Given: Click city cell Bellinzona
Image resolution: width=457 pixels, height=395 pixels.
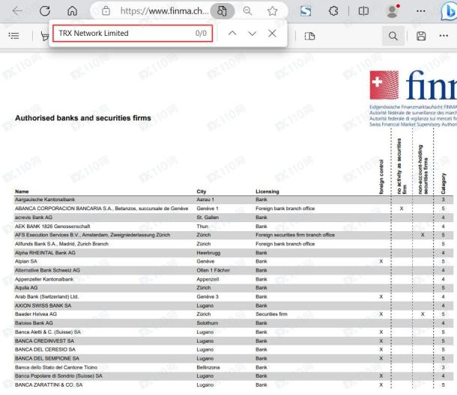Looking at the screenshot, I should click(x=208, y=367).
